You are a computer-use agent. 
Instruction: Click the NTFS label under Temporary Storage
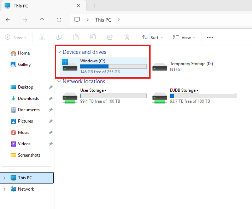click(x=175, y=69)
